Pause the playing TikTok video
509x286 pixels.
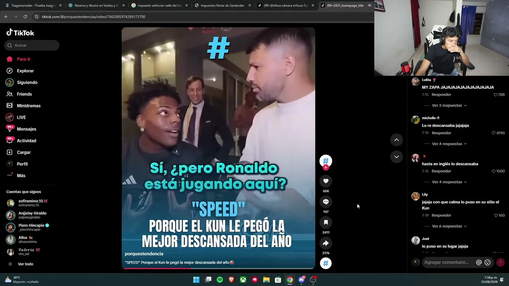218,148
